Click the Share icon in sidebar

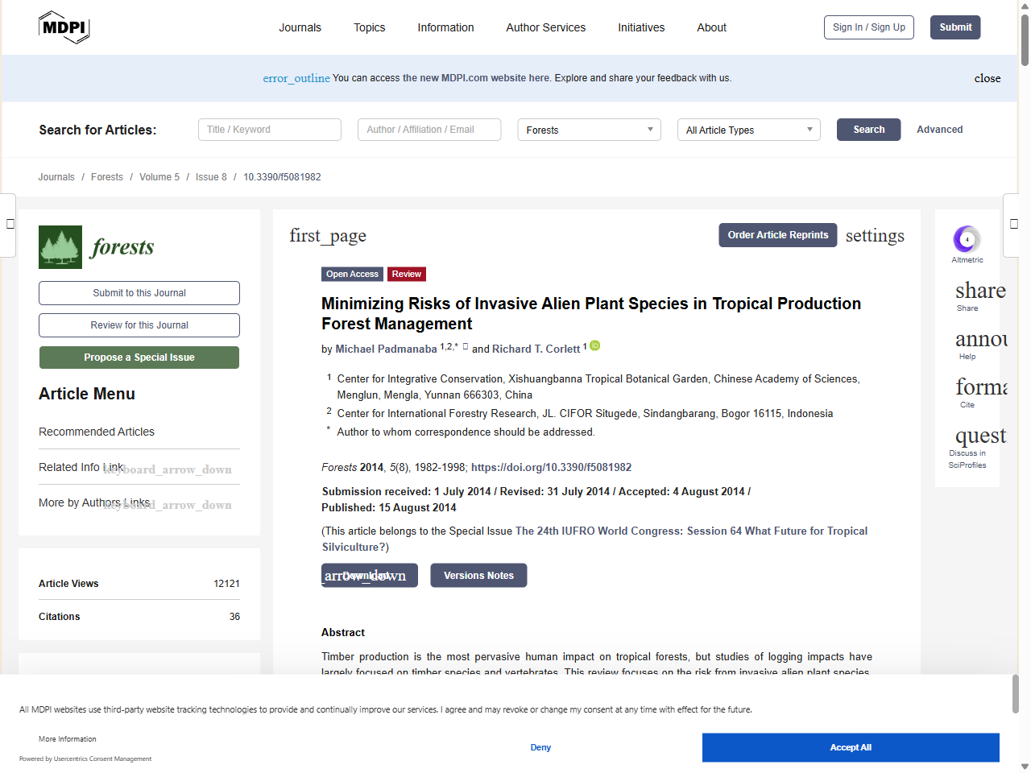click(x=980, y=291)
